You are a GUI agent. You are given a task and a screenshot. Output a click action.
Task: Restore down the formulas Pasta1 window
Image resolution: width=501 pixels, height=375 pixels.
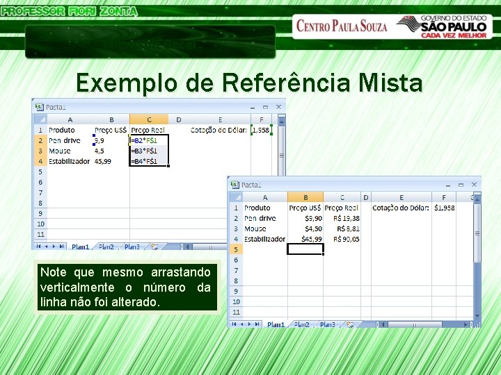265,107
